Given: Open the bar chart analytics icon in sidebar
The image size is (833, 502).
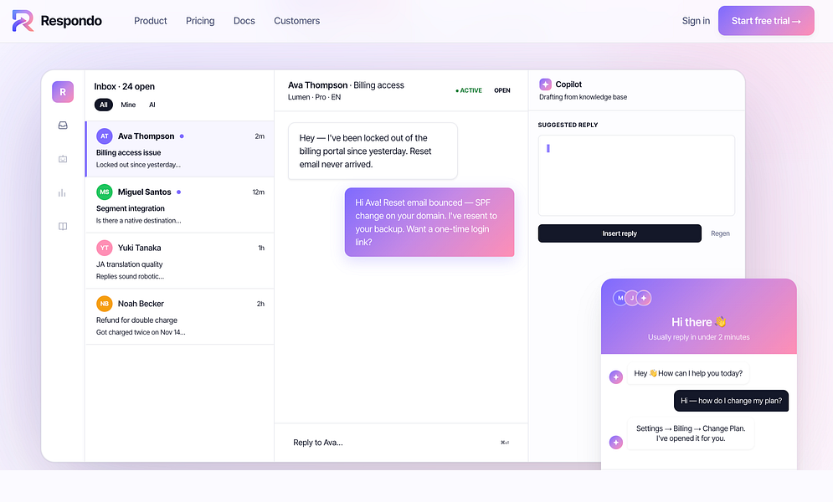Looking at the screenshot, I should 63,192.
